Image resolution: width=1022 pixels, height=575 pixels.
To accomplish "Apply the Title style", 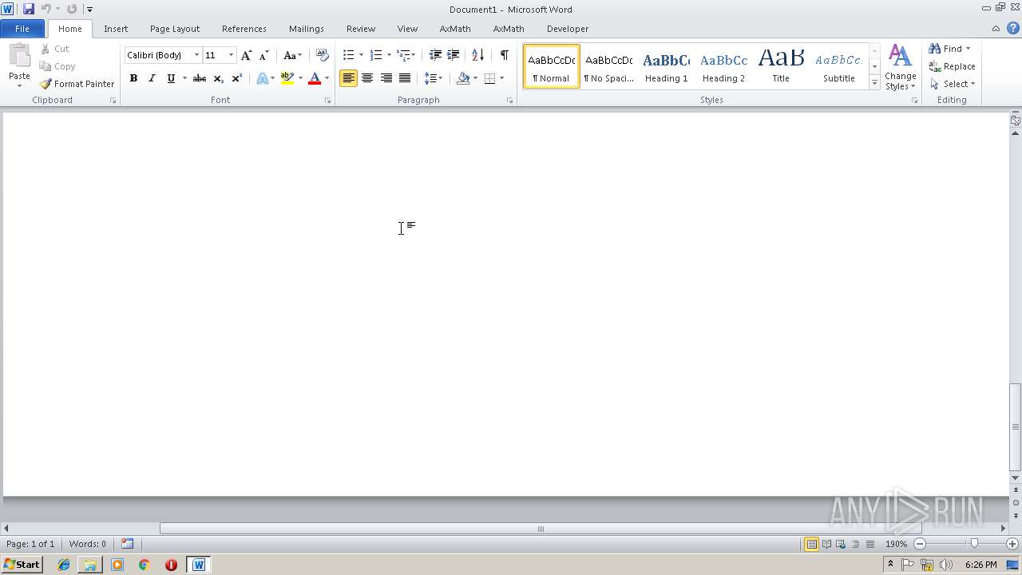I will (x=781, y=66).
